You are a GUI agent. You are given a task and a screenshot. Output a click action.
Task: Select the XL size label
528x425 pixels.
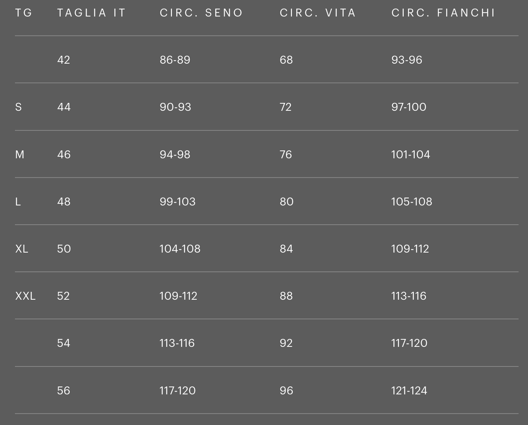click(22, 249)
